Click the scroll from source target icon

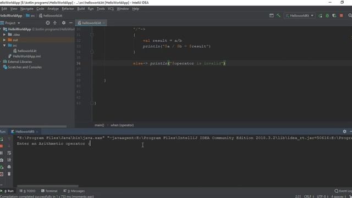point(48,23)
